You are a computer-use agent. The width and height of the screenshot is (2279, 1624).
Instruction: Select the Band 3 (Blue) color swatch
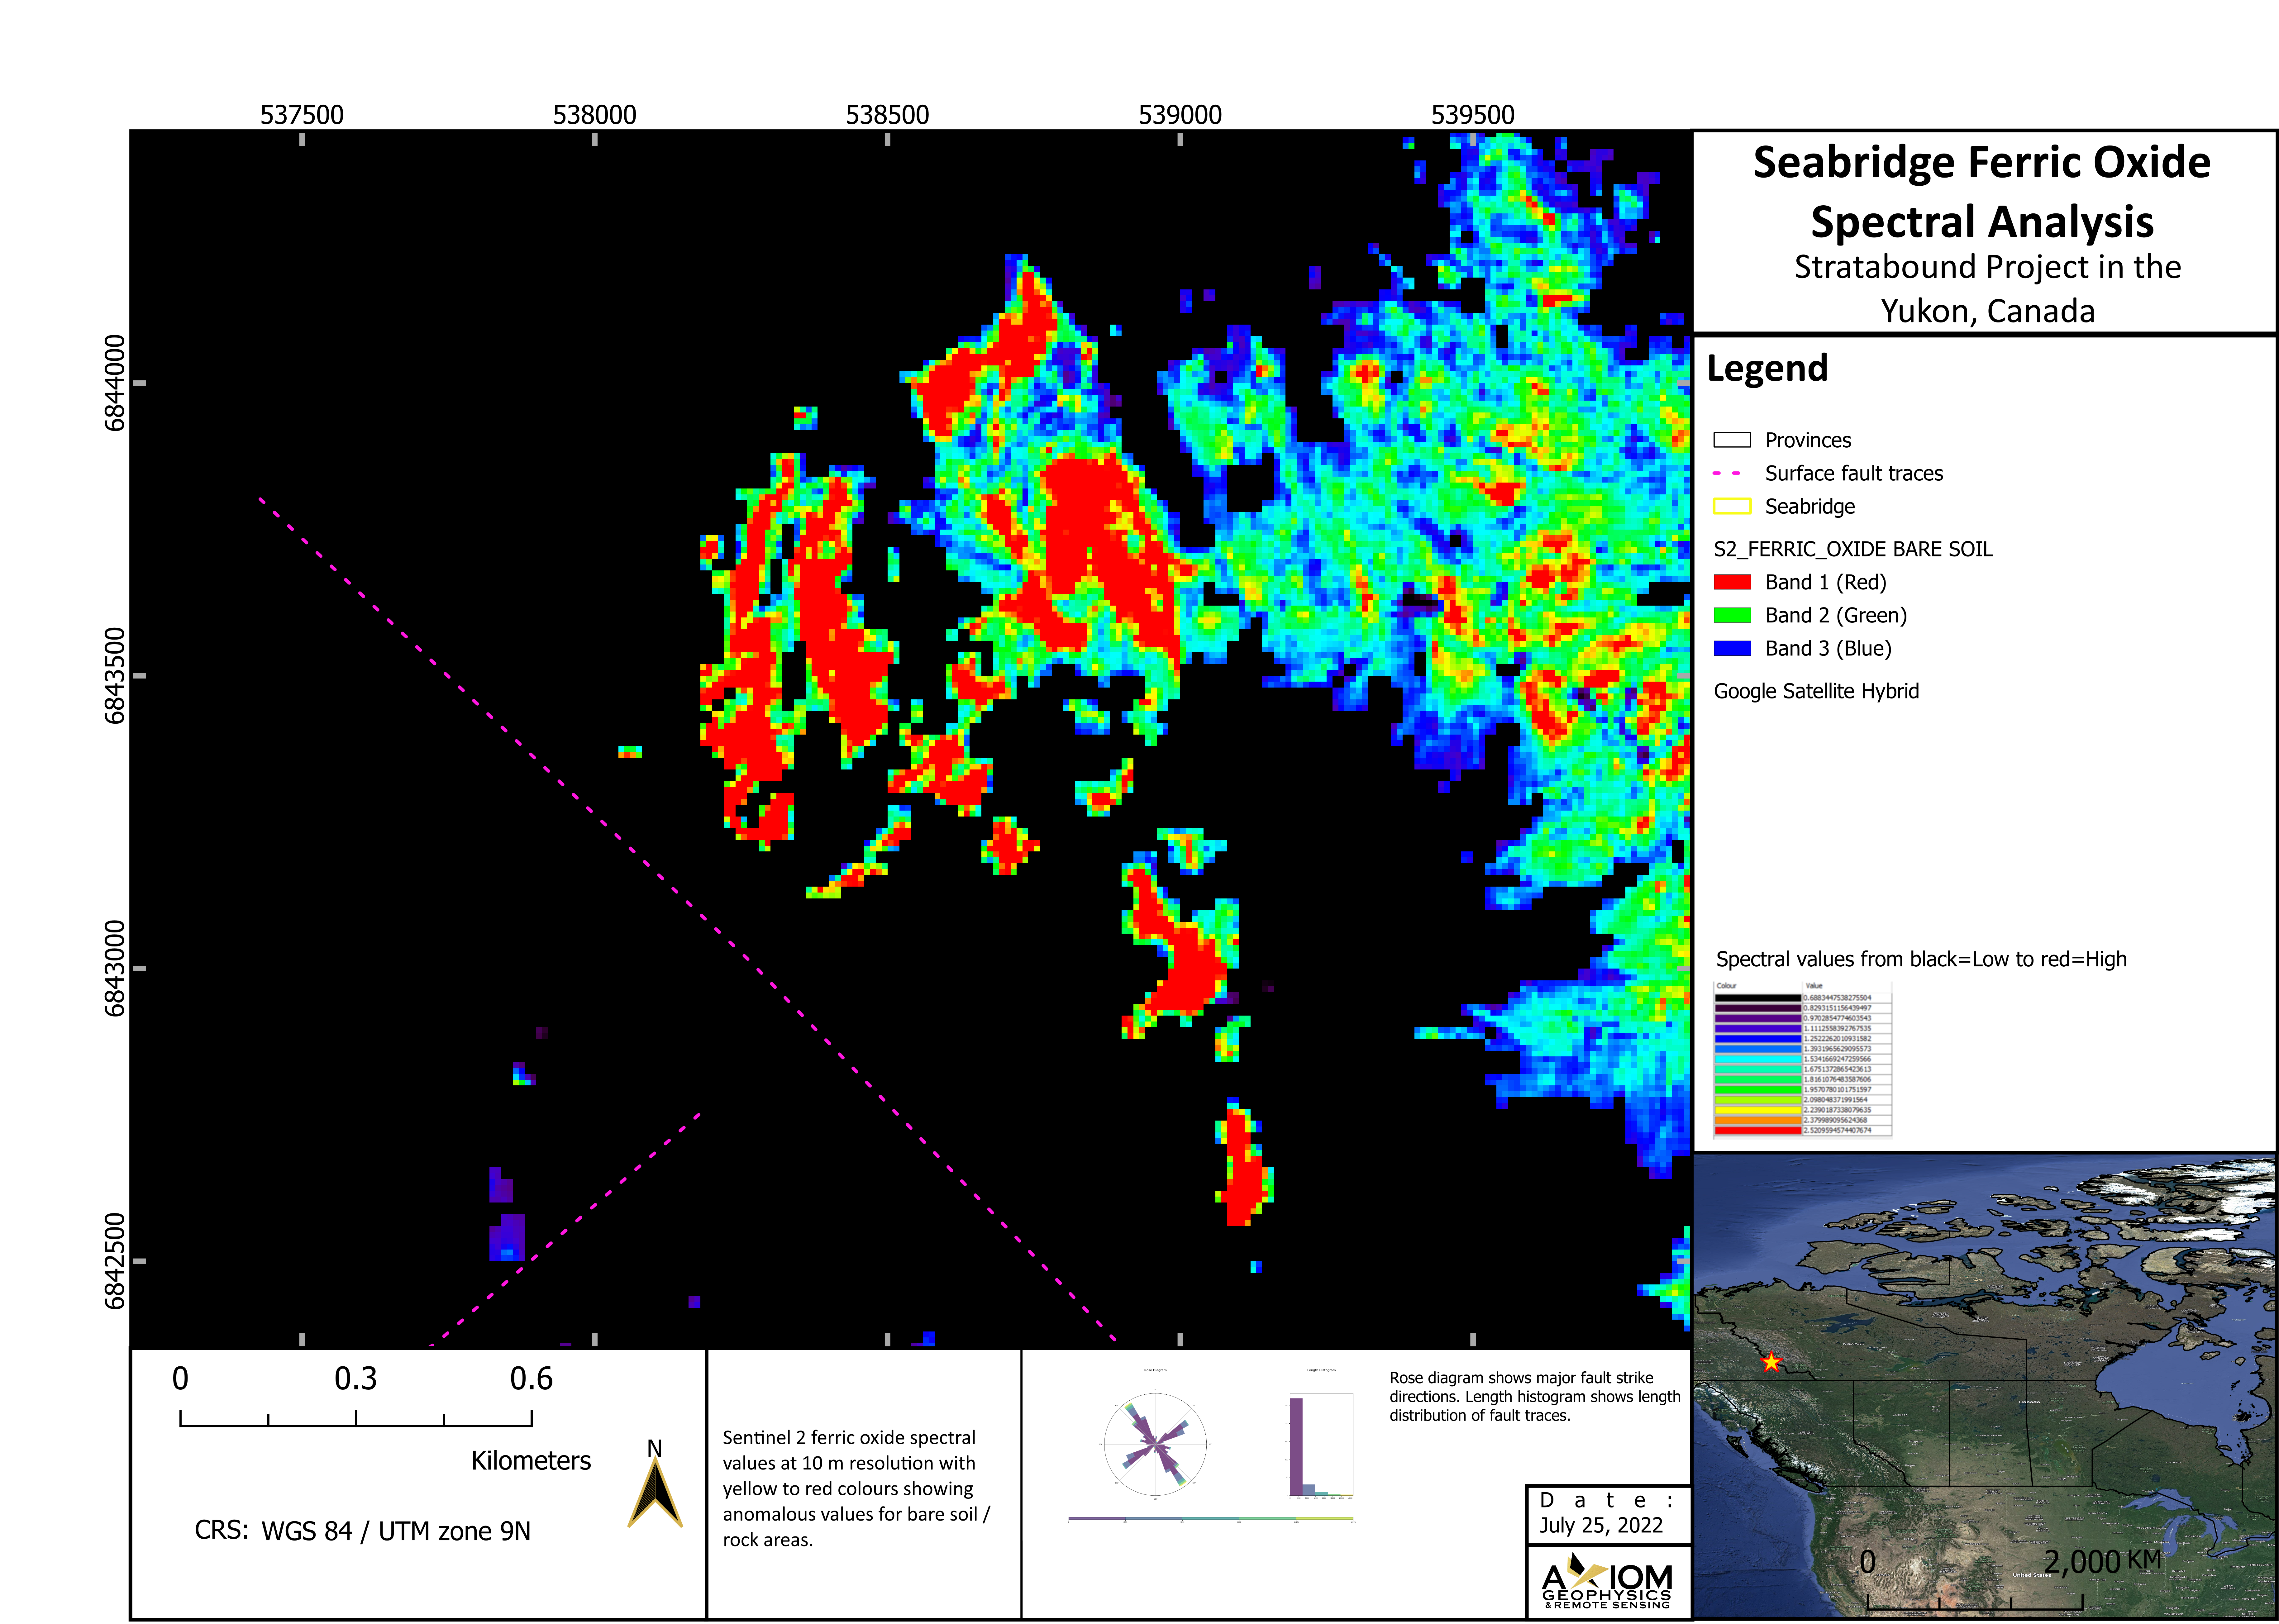[x=1732, y=648]
